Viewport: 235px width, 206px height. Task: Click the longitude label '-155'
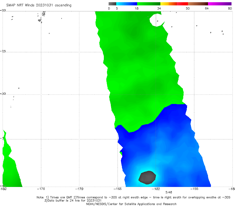(194, 189)
